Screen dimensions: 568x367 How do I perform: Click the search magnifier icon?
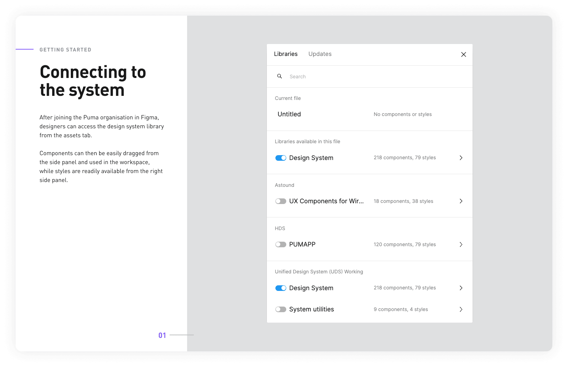[279, 76]
